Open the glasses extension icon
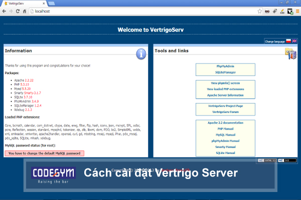 (x=267, y=11)
